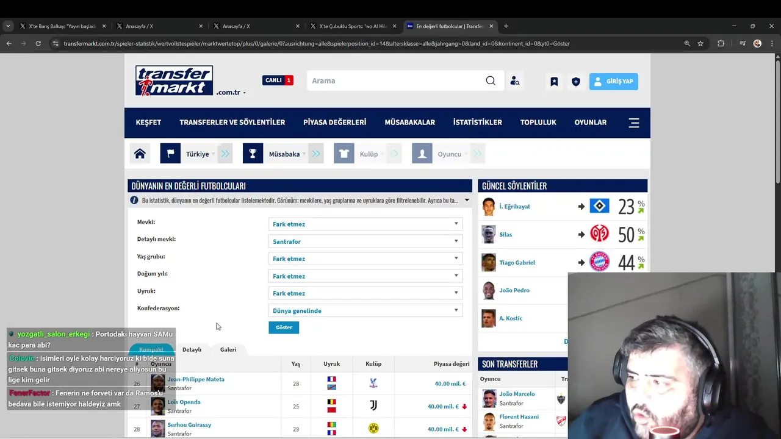Image resolution: width=781 pixels, height=439 pixels.
Task: Open TRANSFERLER VE SÖYLENTİLER menu
Action: point(232,123)
